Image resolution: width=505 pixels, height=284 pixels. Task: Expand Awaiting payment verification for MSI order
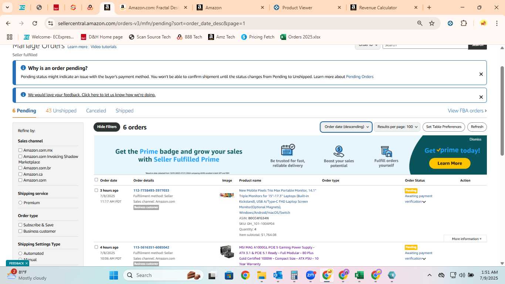pyautogui.click(x=424, y=258)
